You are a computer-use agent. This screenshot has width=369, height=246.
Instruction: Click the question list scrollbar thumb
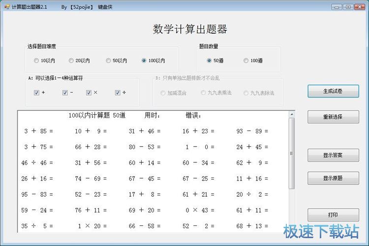tap(292, 153)
